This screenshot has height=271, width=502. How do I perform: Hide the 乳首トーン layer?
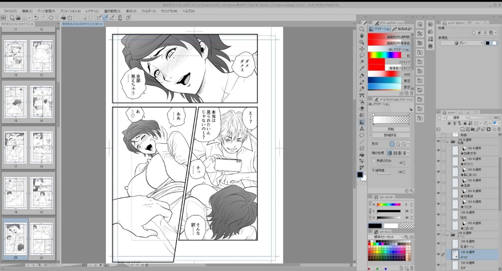coord(438,244)
